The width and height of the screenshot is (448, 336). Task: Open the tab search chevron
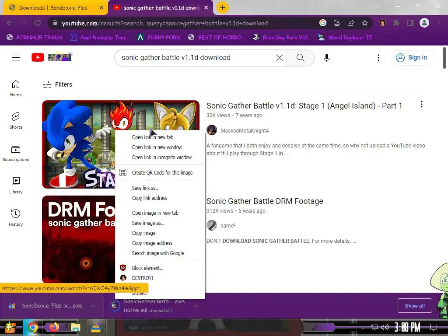point(378,6)
